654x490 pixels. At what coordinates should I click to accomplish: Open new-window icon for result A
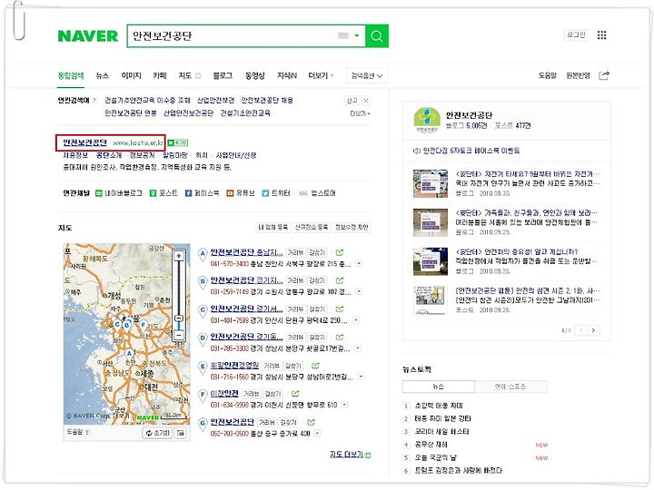click(x=340, y=252)
